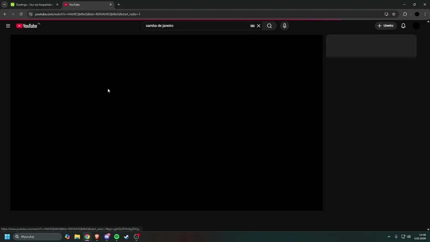
Task: Select Chrome in the taskbar
Action: pos(87,237)
